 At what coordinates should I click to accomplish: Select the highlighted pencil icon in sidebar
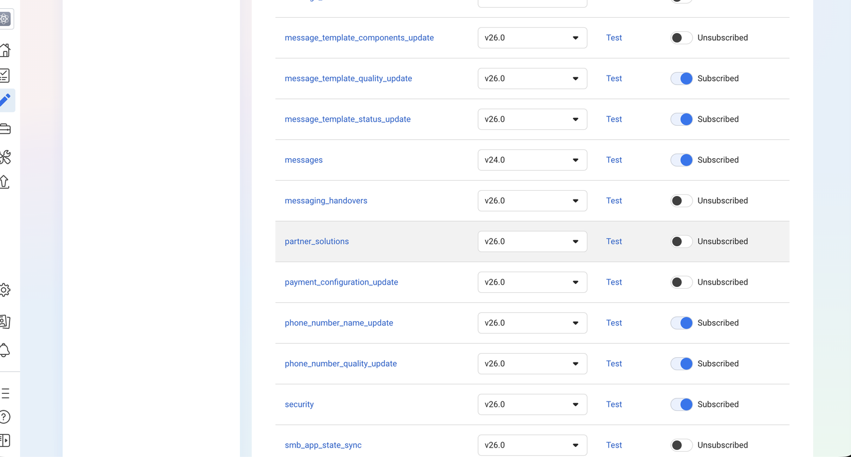pyautogui.click(x=5, y=100)
